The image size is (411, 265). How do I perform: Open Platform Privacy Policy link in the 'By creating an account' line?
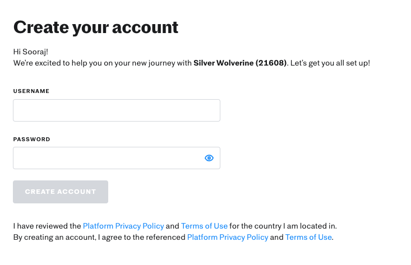coord(228,237)
